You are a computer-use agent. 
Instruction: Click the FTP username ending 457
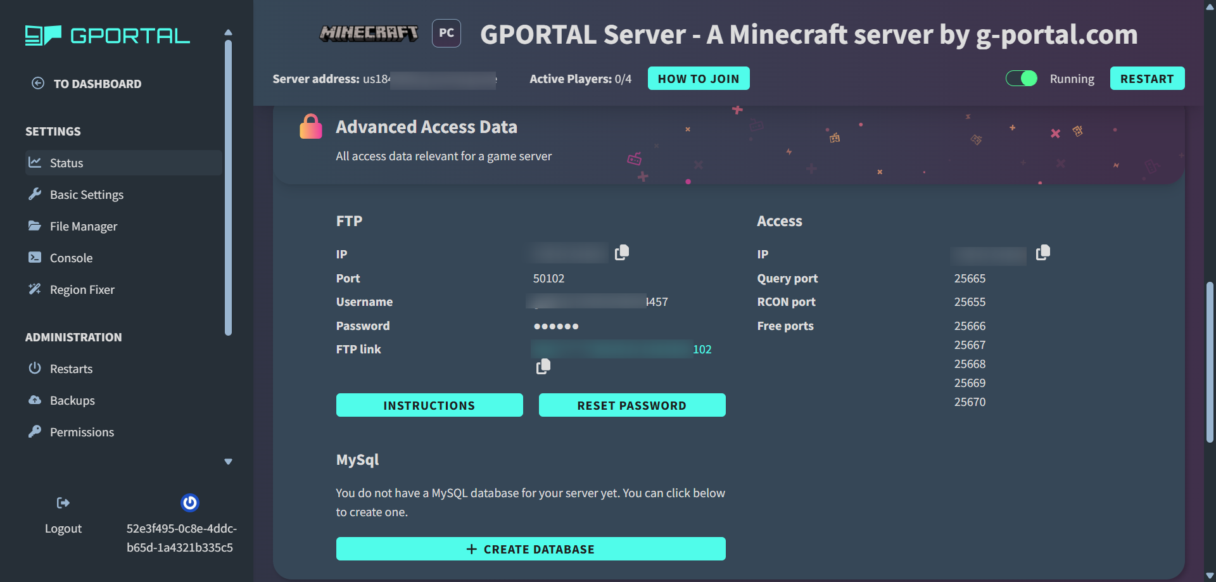tap(597, 301)
